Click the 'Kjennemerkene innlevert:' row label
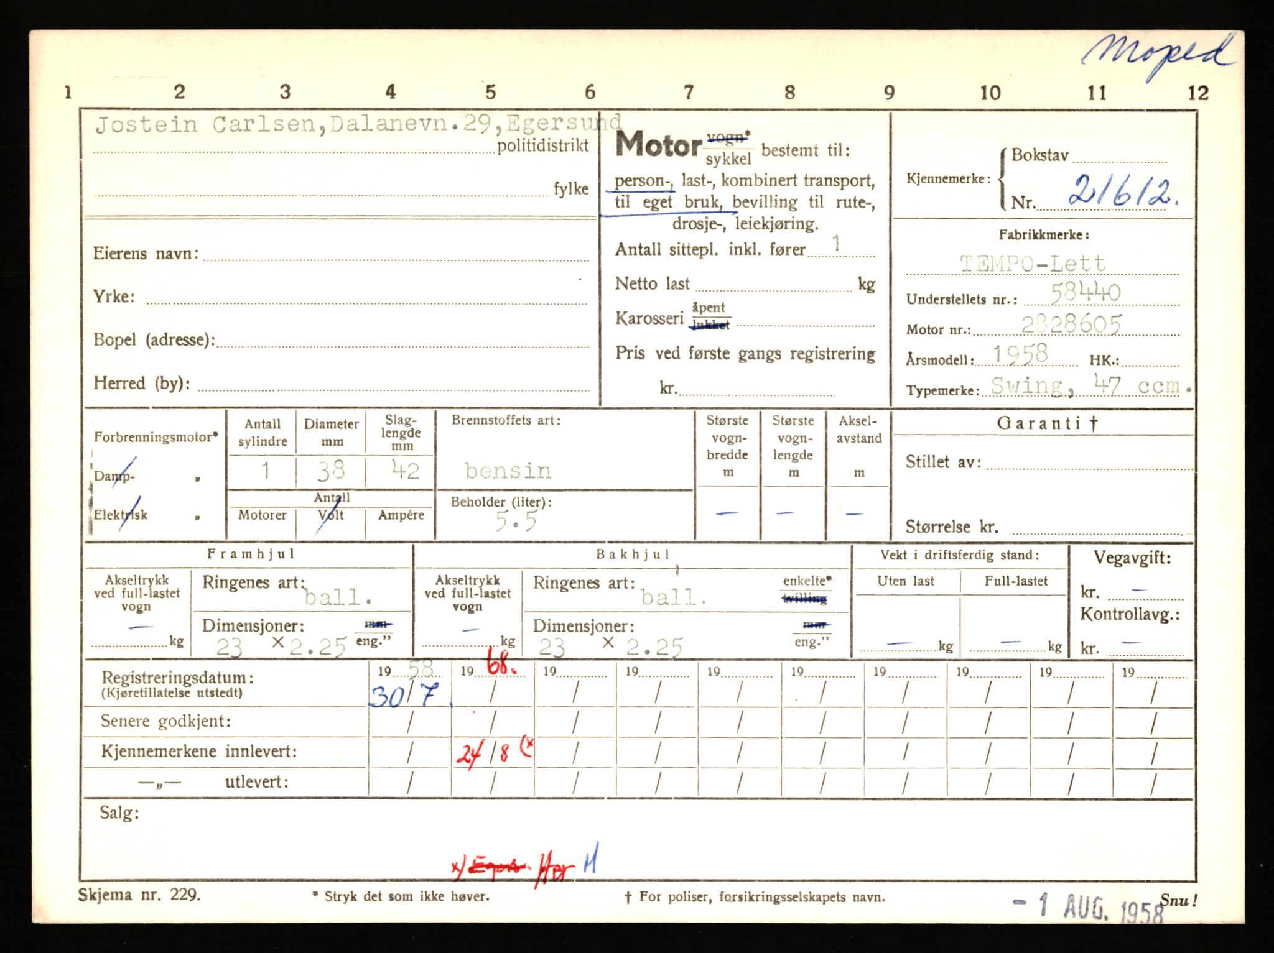 pyautogui.click(x=199, y=752)
